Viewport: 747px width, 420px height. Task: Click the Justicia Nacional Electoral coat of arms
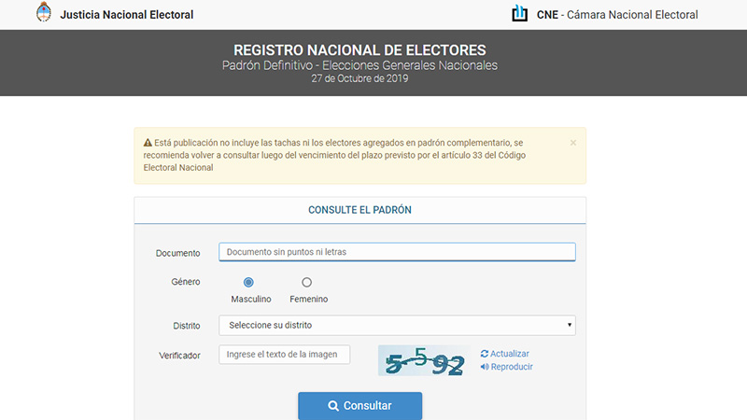click(44, 12)
